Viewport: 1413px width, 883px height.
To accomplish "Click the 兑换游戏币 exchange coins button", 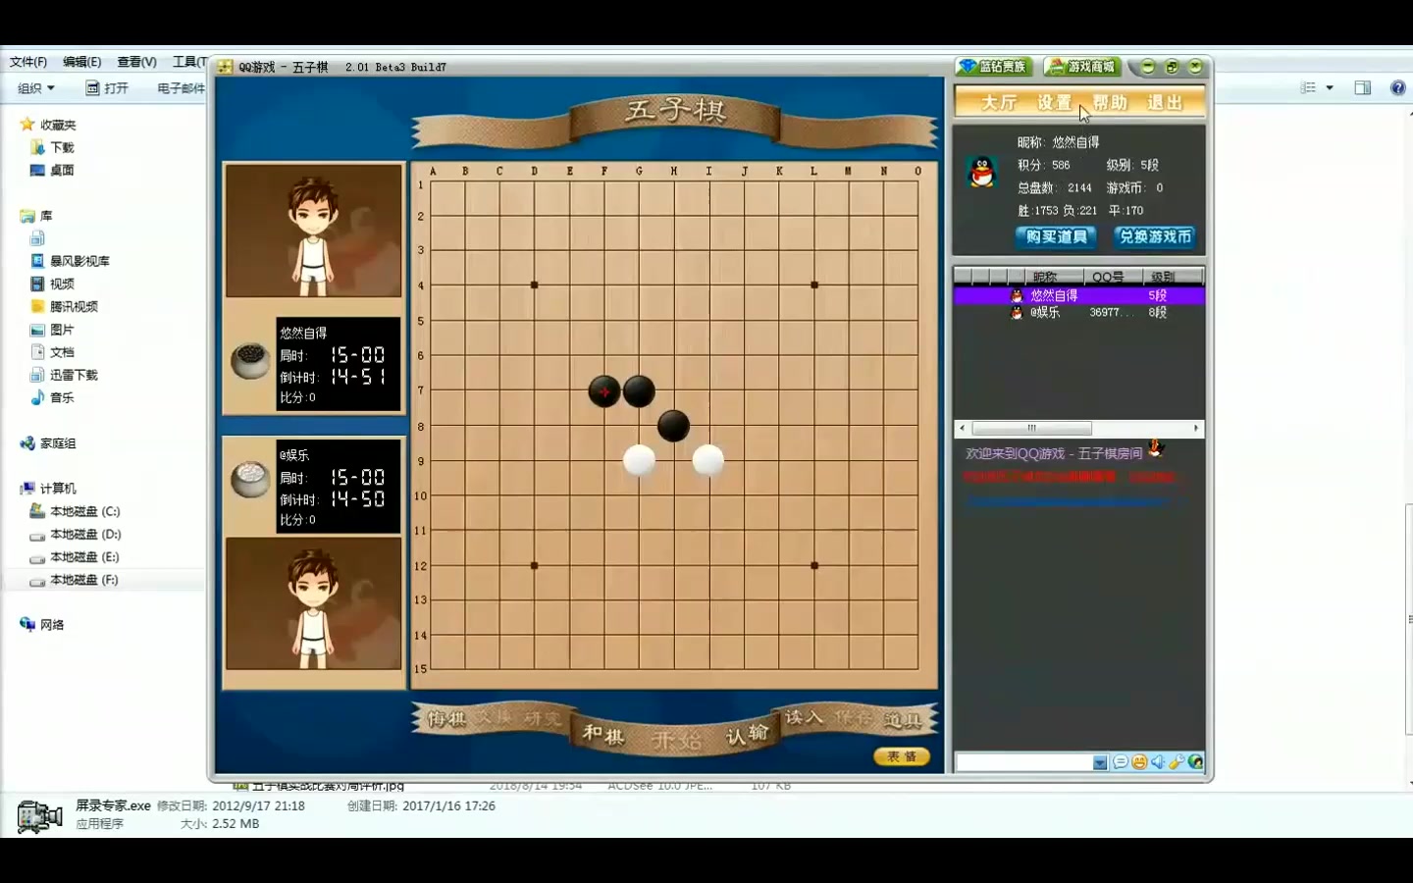I will [1155, 236].
